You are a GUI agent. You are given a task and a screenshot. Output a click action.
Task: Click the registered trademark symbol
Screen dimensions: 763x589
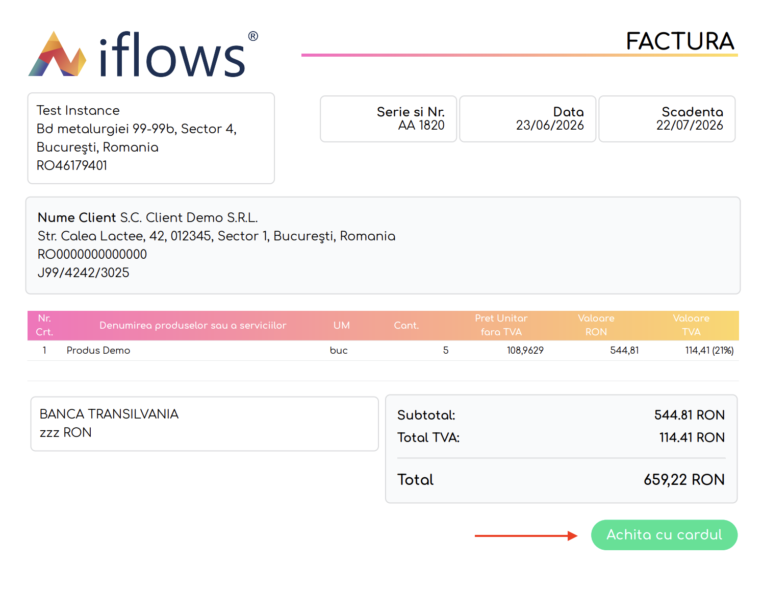[x=253, y=36]
